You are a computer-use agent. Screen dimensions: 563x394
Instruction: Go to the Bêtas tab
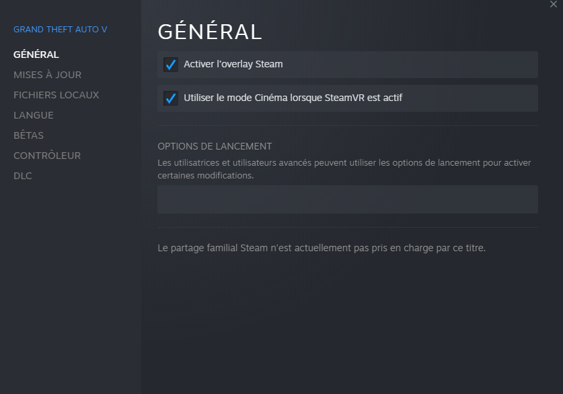click(x=28, y=135)
